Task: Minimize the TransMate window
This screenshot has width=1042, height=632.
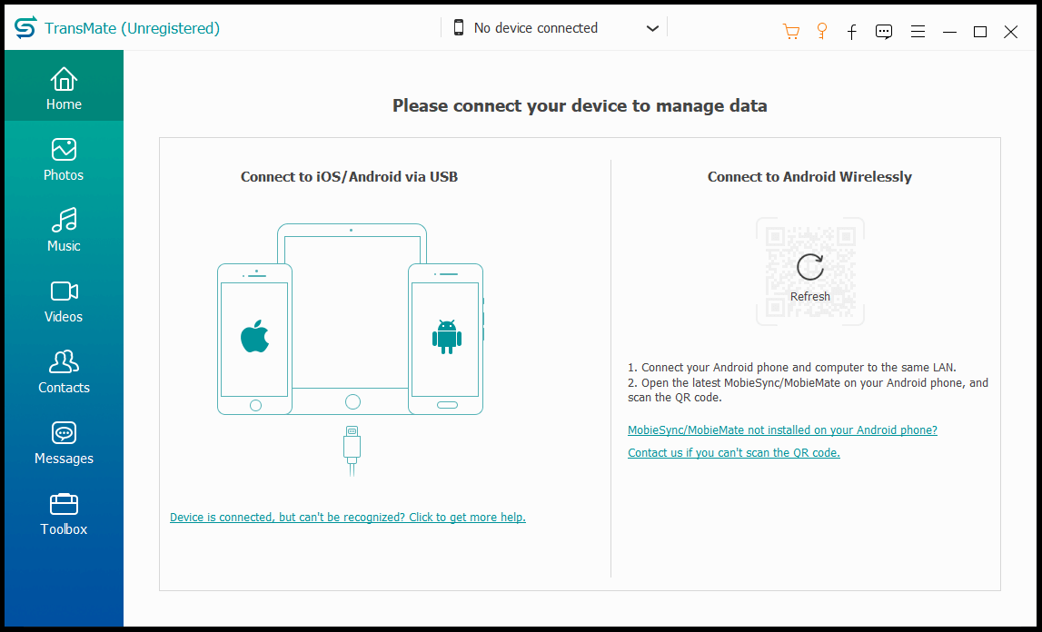Action: [949, 31]
